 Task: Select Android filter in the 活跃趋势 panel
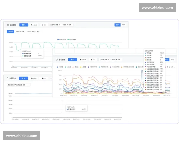coord(34,25)
